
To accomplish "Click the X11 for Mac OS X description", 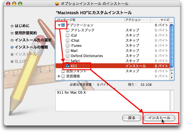I will (x=71, y=93).
